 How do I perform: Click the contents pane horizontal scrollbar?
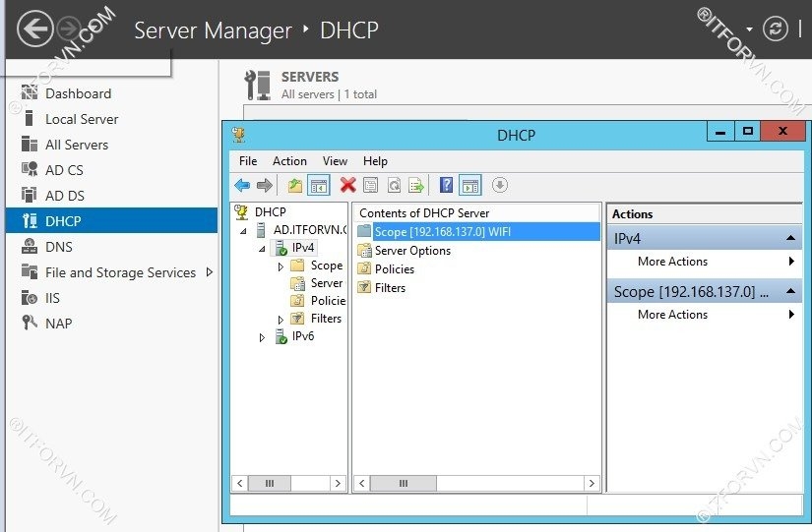coord(476,484)
